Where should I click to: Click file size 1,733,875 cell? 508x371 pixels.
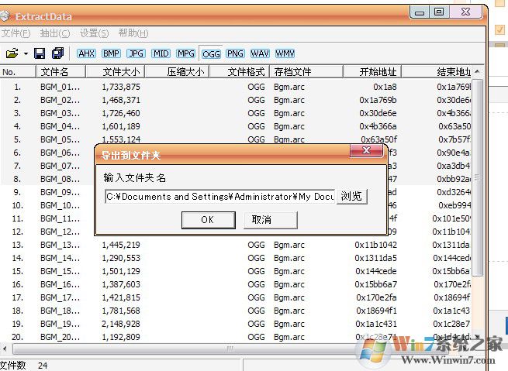point(121,87)
